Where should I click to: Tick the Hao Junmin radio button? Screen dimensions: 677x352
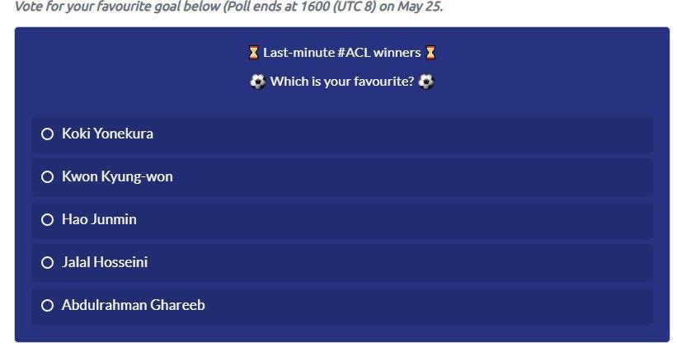[48, 220]
